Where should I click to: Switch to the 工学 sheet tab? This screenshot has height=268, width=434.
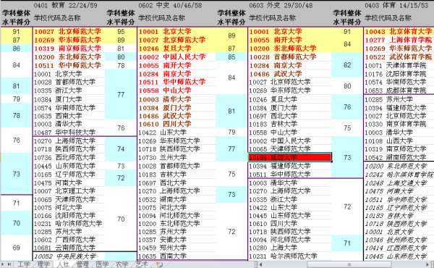[x=24, y=264]
